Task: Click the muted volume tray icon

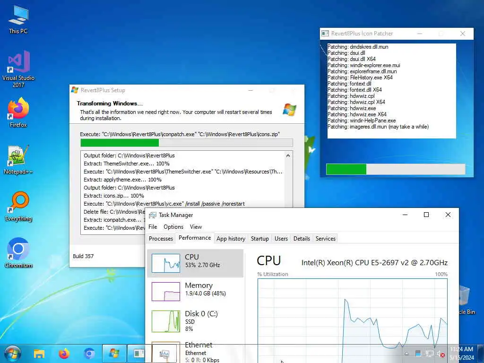Action: (441, 354)
